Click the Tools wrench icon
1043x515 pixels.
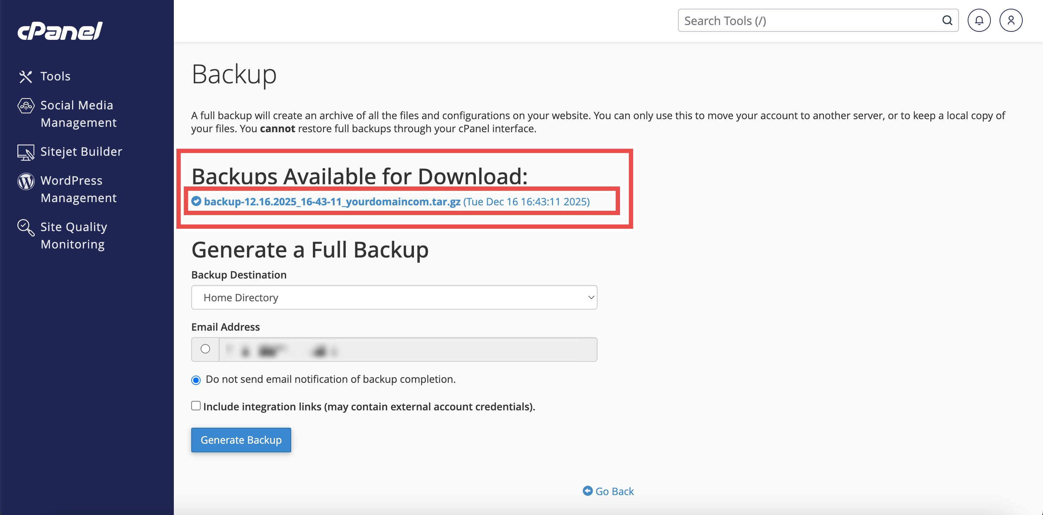click(x=25, y=76)
